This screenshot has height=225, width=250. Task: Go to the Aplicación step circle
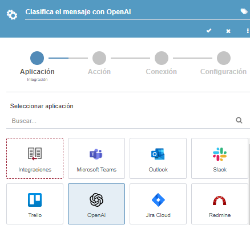point(37,58)
